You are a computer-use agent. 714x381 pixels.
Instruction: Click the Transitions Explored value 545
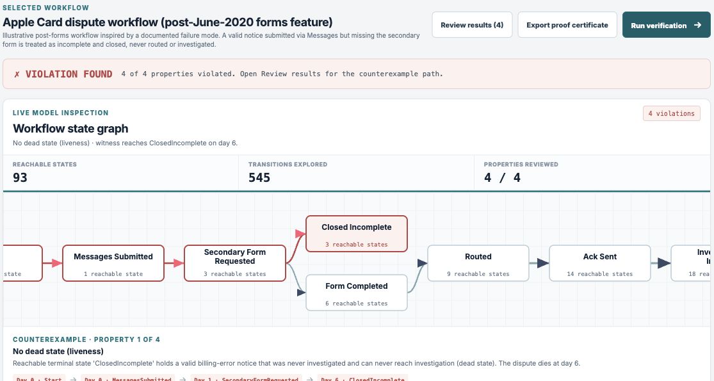(x=259, y=177)
